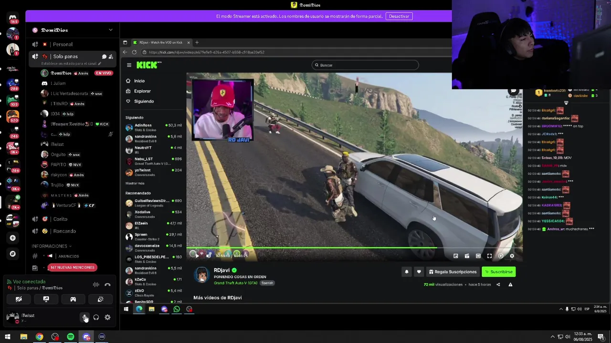Share your screen from the voice panel
Image resolution: width=611 pixels, height=343 pixels.
46,299
